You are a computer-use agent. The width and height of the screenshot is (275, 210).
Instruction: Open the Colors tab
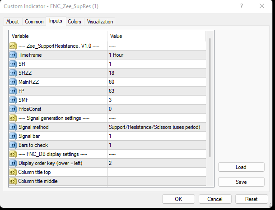(x=75, y=22)
